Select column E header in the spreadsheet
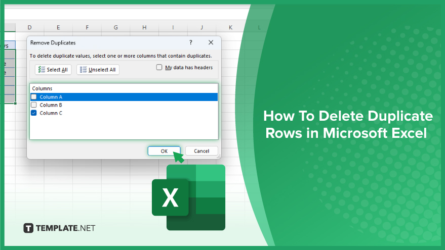The image size is (445, 250). (x=58, y=27)
